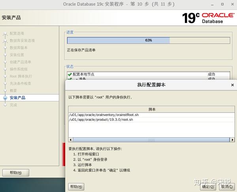Click the 成功 status of 配置本地节点
The height and width of the screenshot is (192, 237).
211,74
